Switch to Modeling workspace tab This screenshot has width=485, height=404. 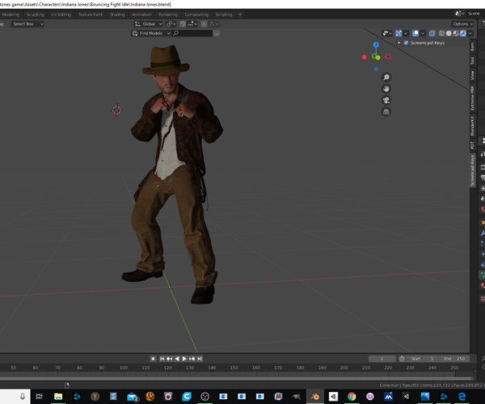11,15
